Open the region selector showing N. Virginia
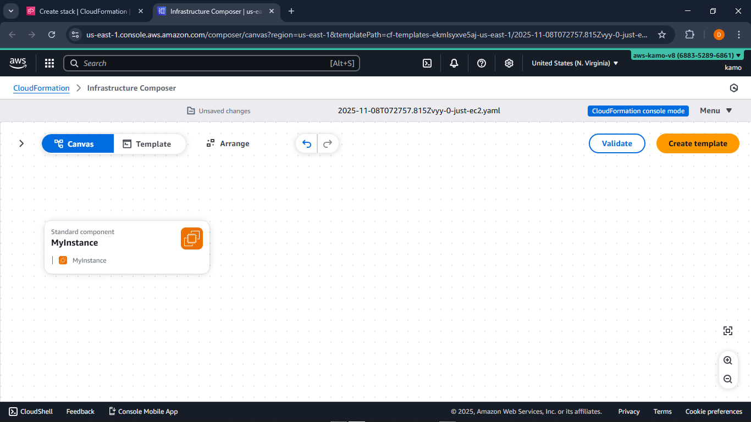Viewport: 751px width, 422px height. 574,63
